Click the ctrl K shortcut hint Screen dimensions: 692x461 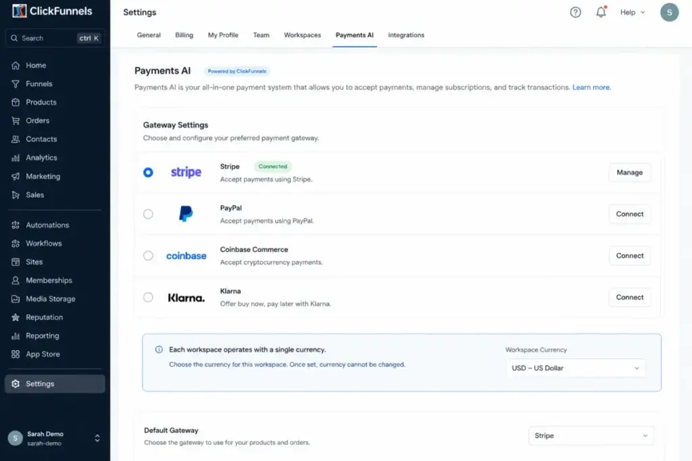(x=89, y=38)
